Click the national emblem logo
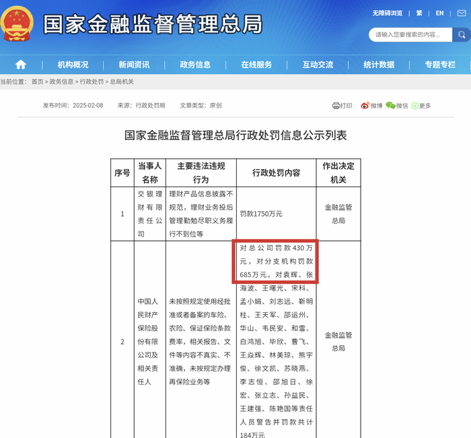471x438 pixels. pos(17,24)
